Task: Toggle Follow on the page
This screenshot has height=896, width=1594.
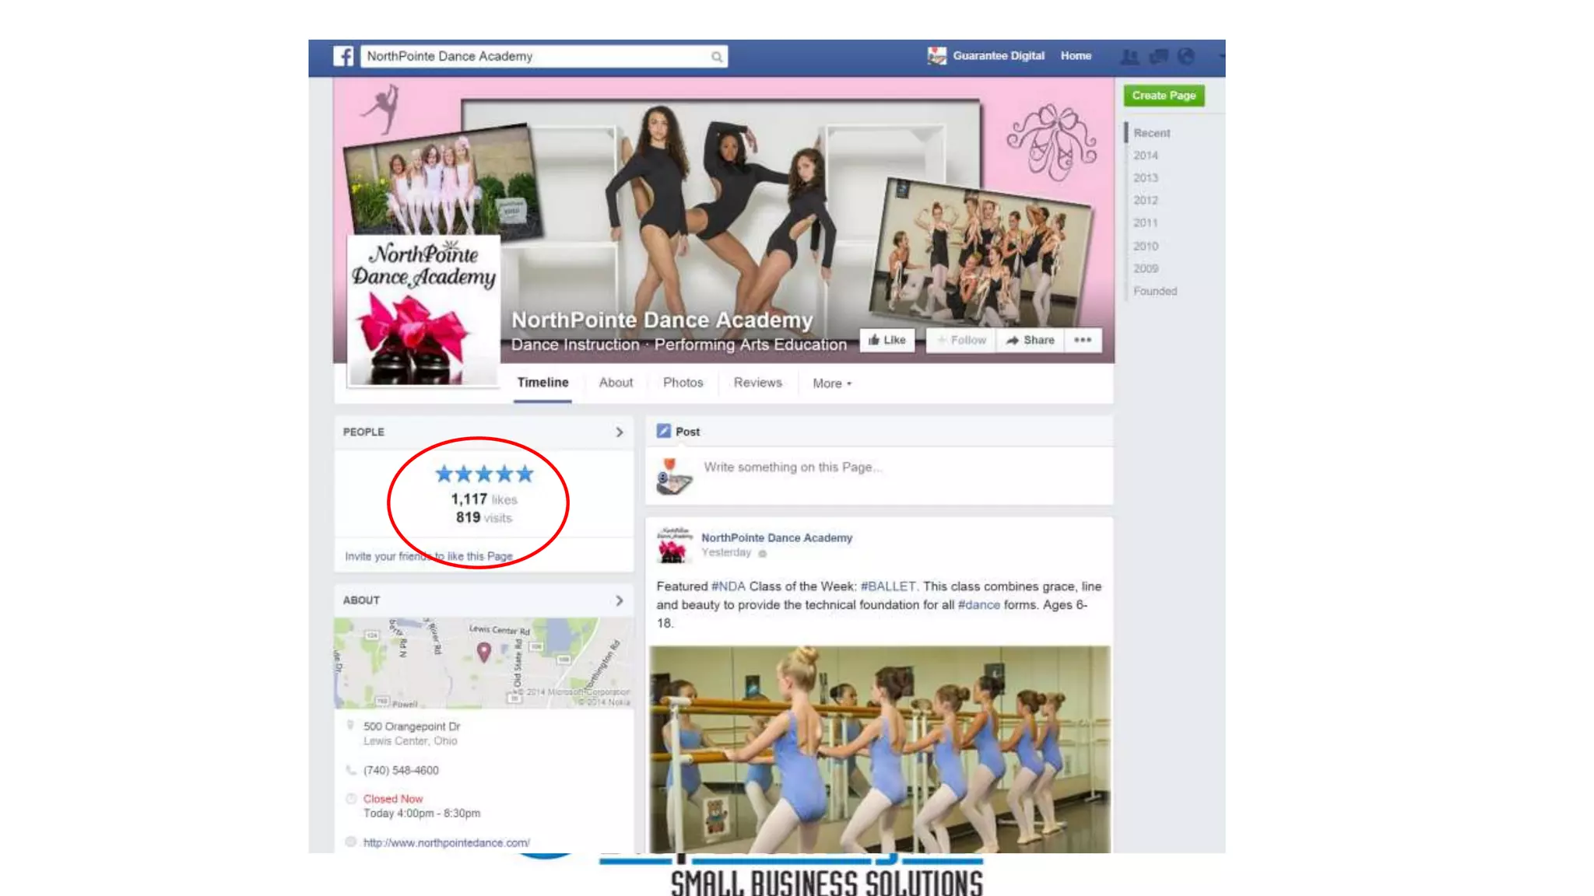Action: [x=961, y=340]
